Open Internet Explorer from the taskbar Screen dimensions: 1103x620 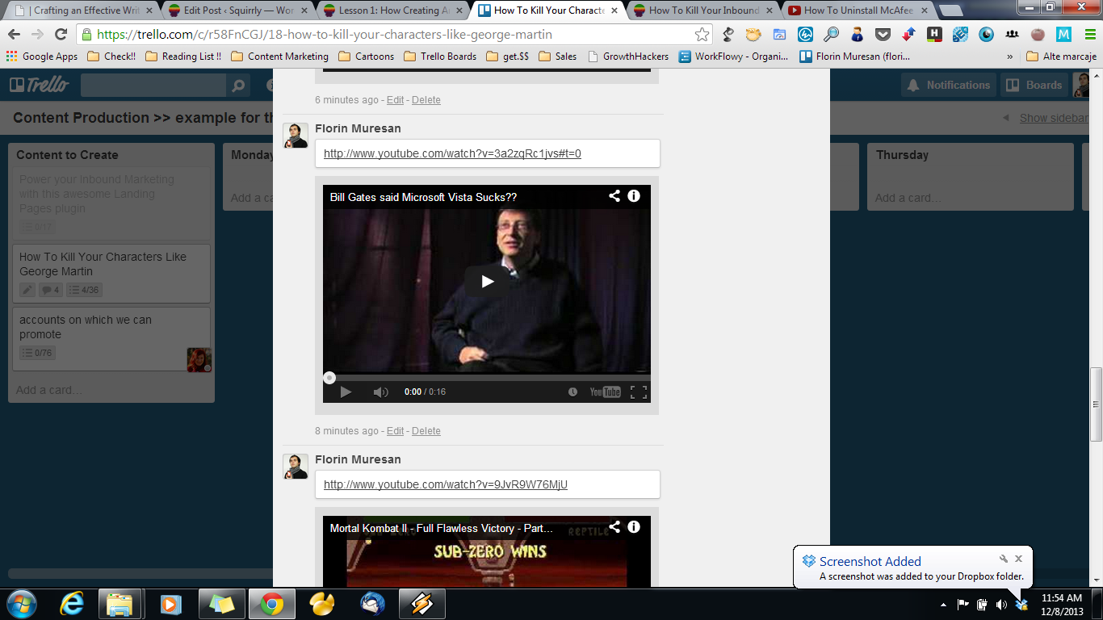point(72,604)
